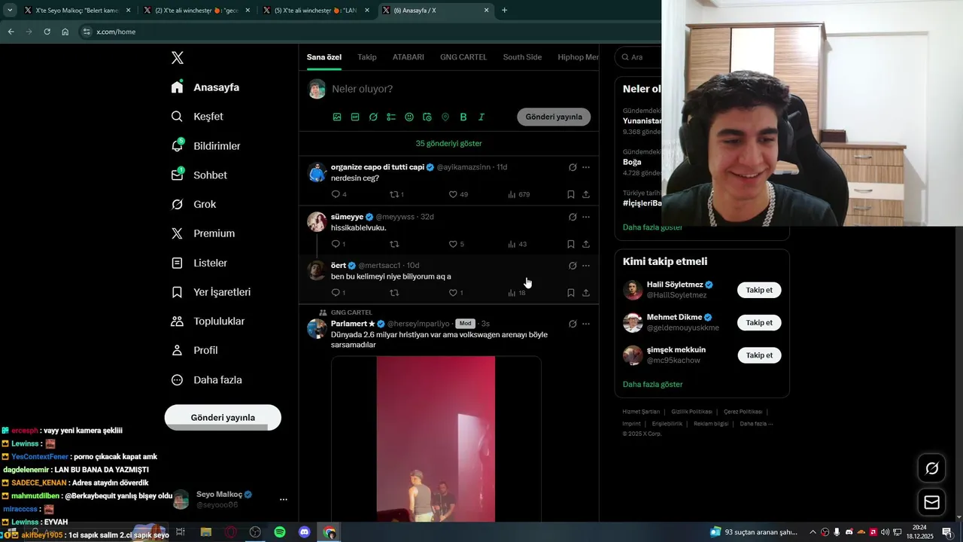Screen dimensions: 963x542
Task: Ask Grok about nerdesin ceg? post
Action: [x=573, y=167]
